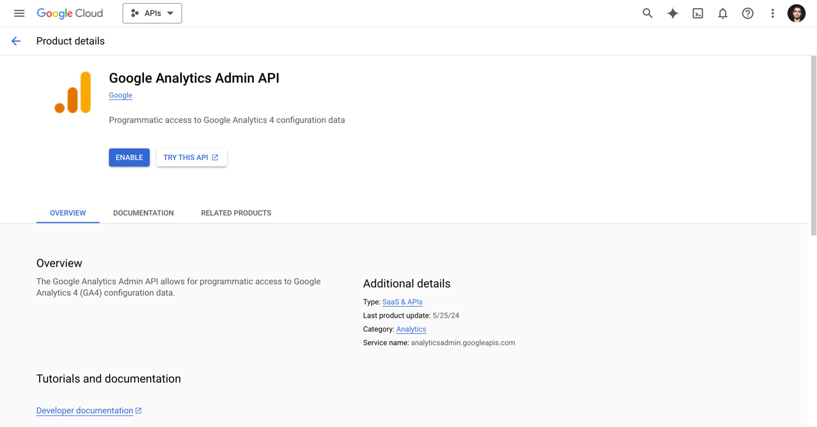The width and height of the screenshot is (817, 427).
Task: Go back using the left arrow
Action: 16,41
